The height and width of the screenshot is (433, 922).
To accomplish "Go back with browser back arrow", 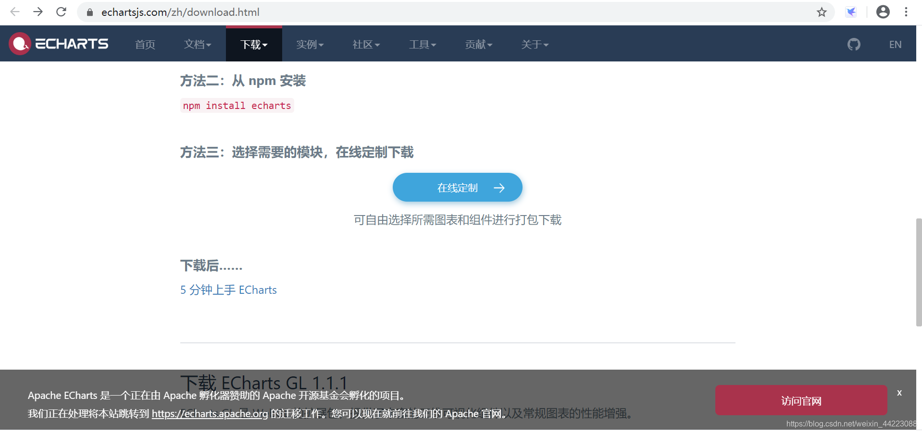I will (15, 12).
